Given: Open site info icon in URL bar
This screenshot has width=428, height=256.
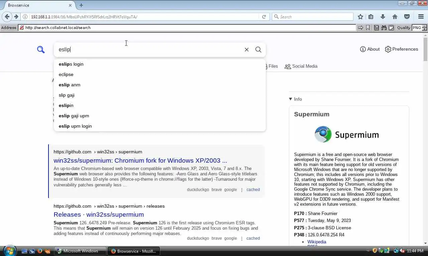Looking at the screenshot, I should pos(25,17).
